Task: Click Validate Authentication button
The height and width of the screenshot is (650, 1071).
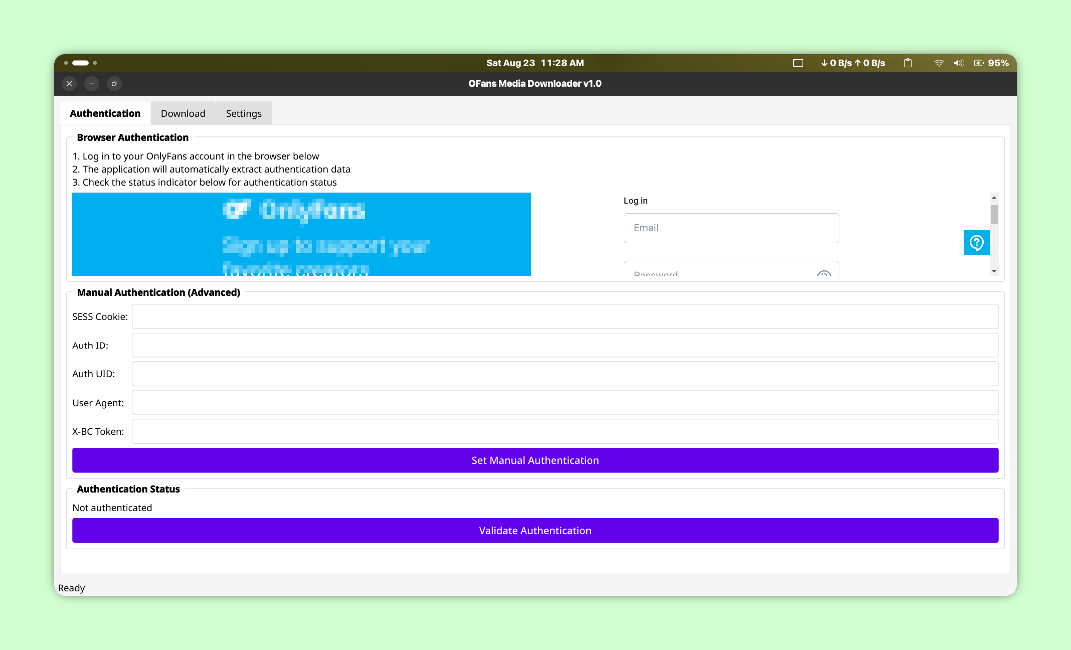Action: [x=535, y=531]
